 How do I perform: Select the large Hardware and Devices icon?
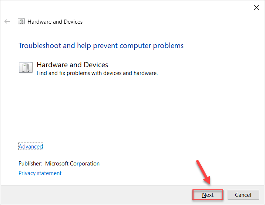(x=26, y=68)
